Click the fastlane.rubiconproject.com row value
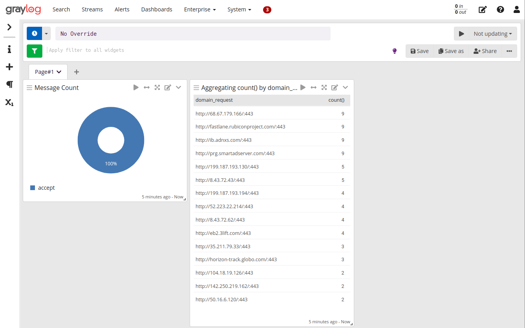This screenshot has height=328, width=525. coord(240,127)
